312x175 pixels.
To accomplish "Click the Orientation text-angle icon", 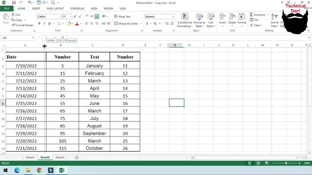I will 104,17.
